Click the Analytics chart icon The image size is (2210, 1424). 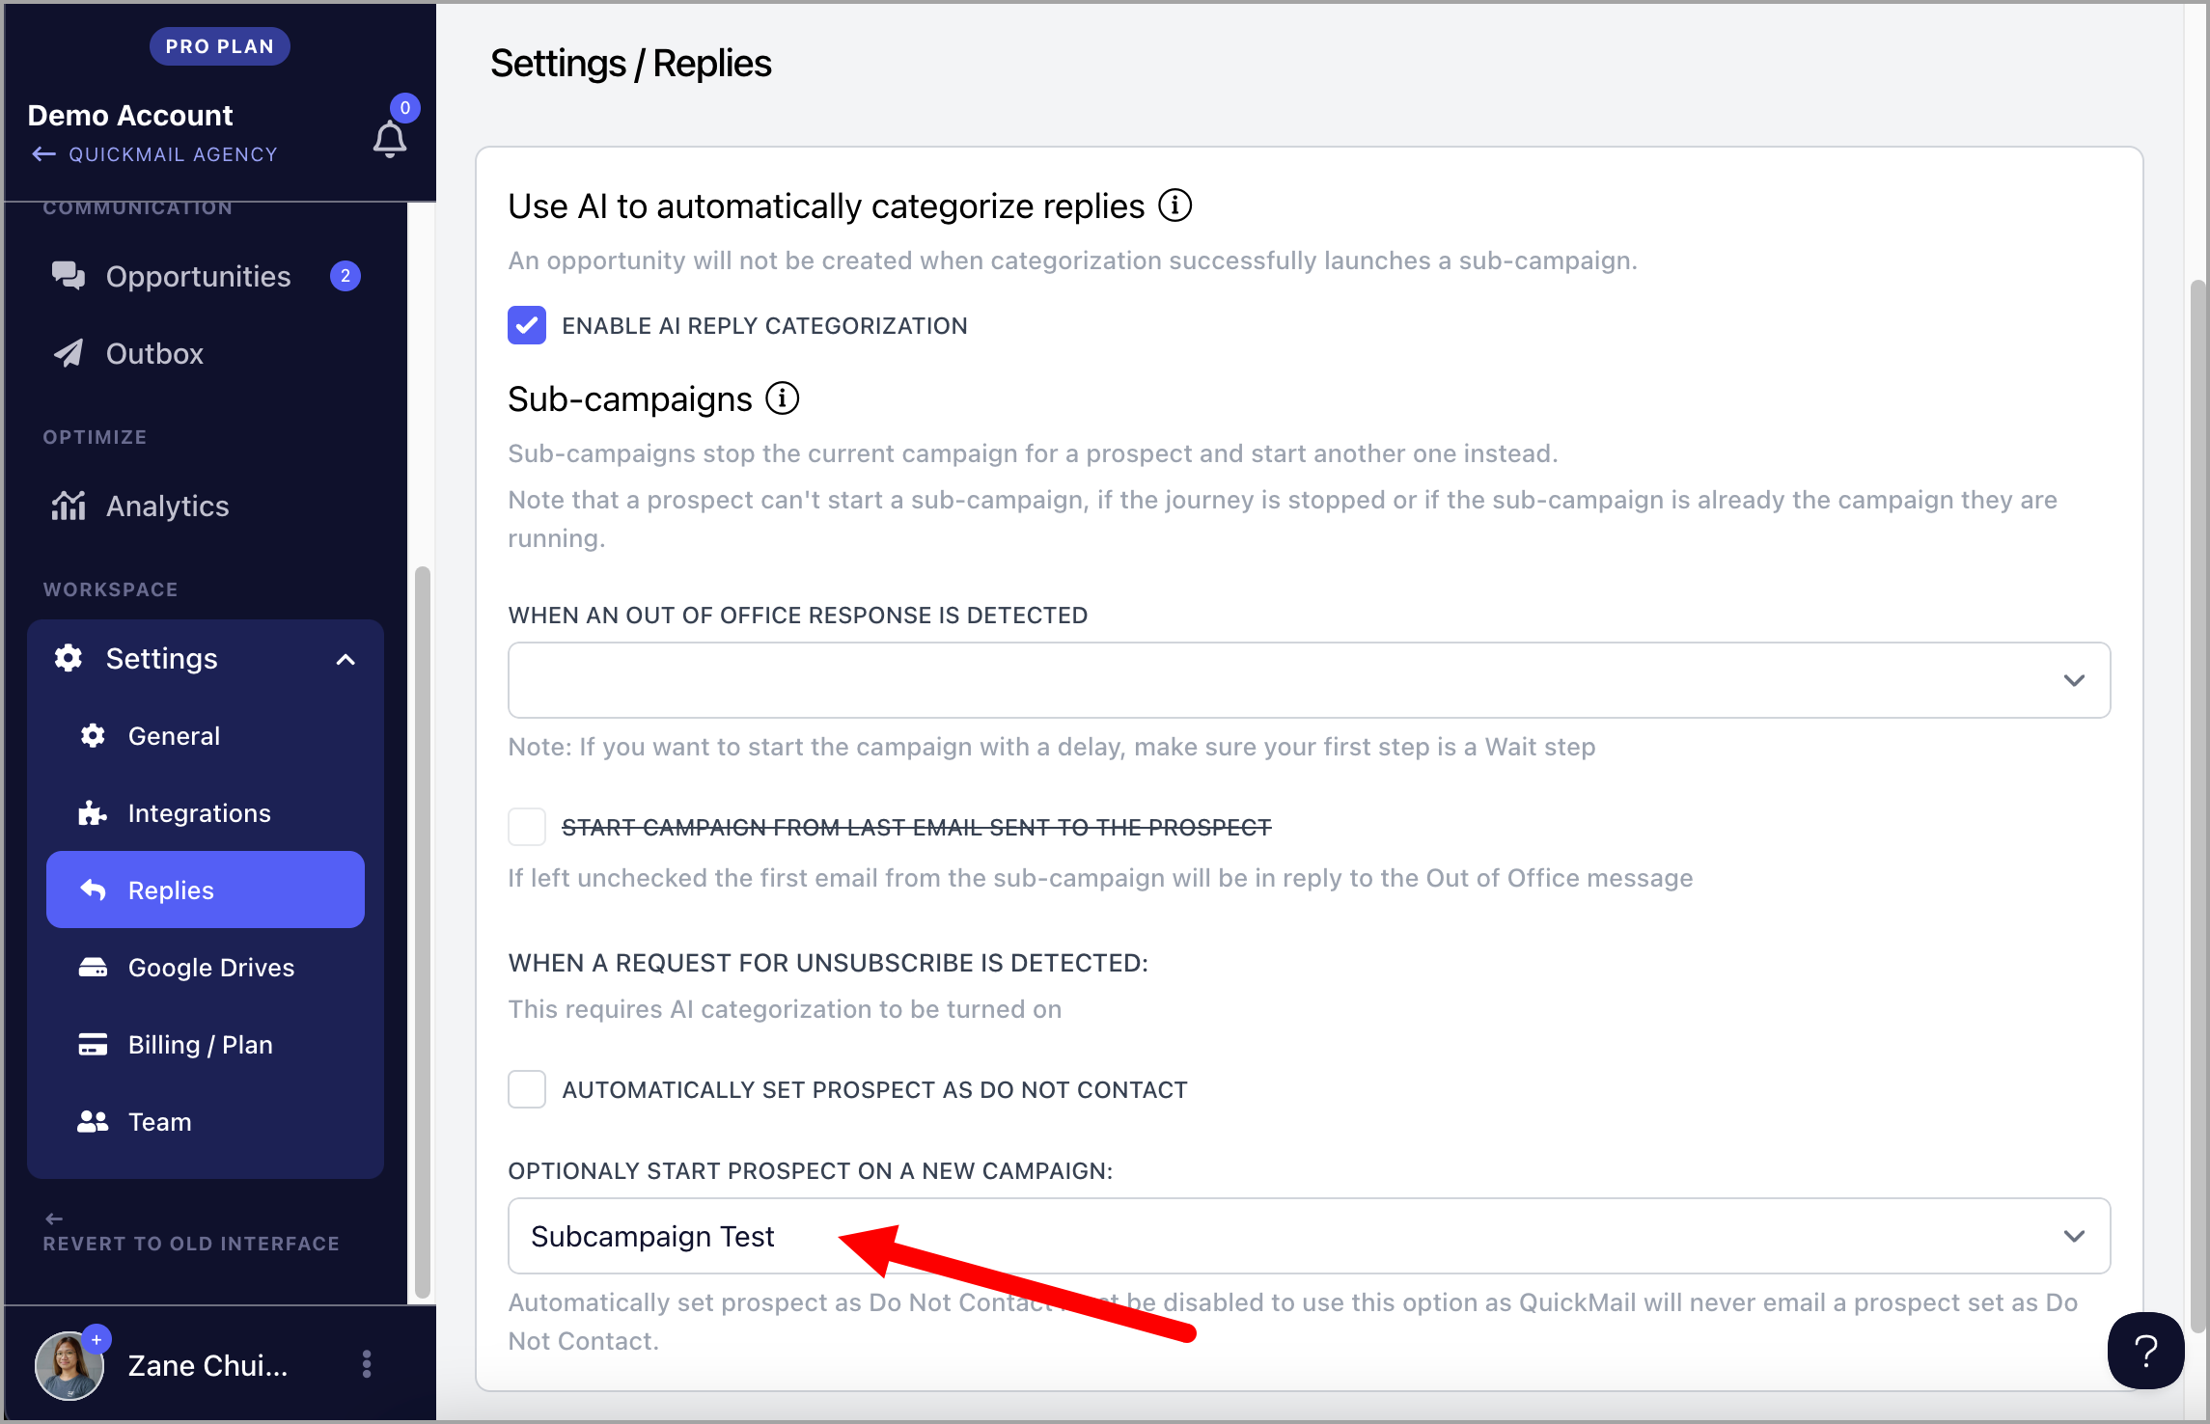(x=69, y=506)
